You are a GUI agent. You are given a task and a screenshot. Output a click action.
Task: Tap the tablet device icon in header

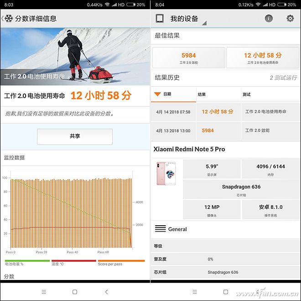click(x=160, y=18)
